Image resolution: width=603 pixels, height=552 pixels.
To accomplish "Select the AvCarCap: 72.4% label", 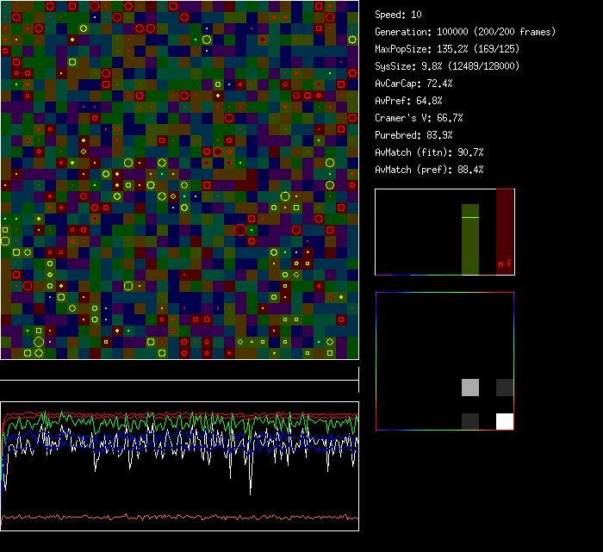I will tap(413, 84).
